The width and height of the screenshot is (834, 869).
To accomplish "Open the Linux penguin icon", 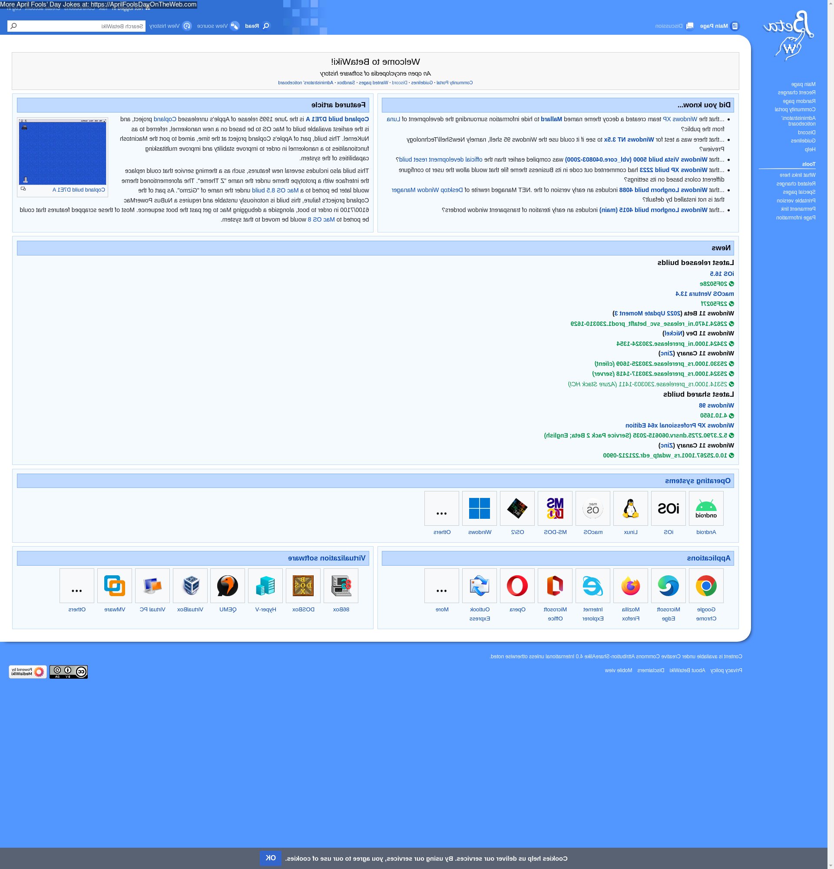I will 630,508.
